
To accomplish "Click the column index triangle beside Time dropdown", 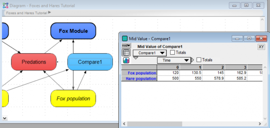I will 192,60.
